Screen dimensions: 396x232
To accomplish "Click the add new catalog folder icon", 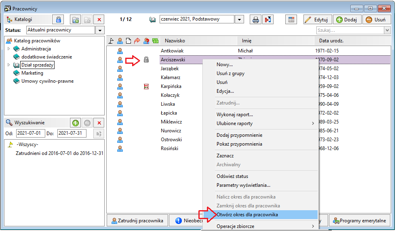I will pos(75,19).
